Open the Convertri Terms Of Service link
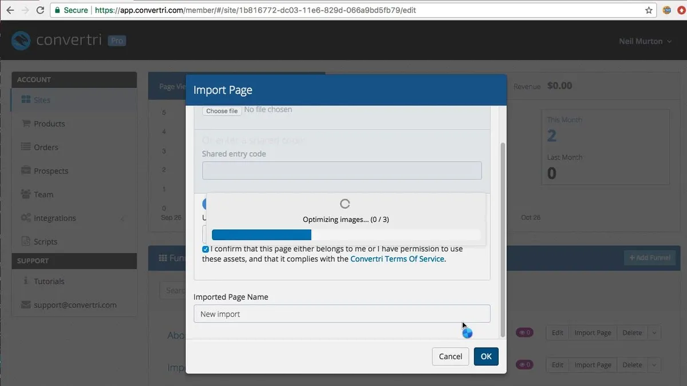 coord(397,258)
